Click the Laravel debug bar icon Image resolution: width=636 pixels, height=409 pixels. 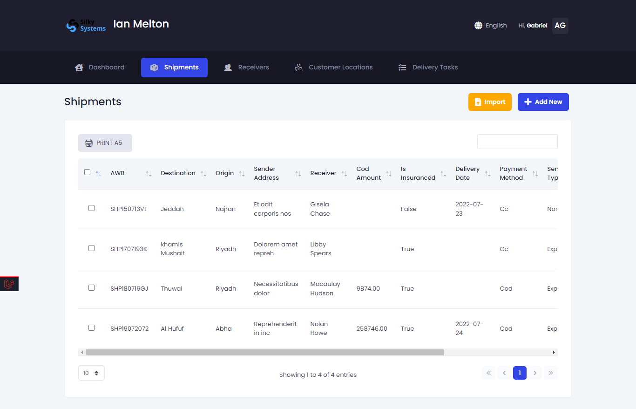[x=9, y=284]
